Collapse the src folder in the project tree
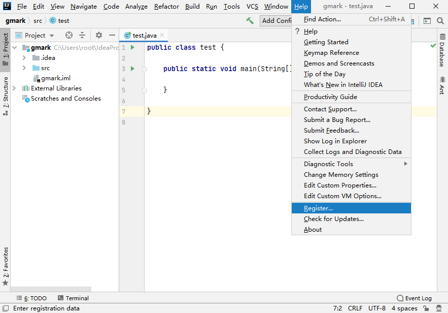Viewport: 448px width, 313px height. [x=24, y=68]
